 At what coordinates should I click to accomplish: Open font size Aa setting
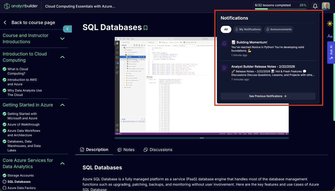(330, 36)
